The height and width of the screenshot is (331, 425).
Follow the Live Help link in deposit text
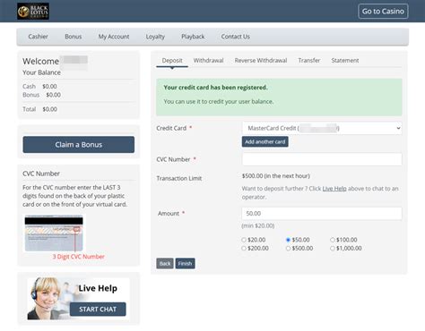[x=334, y=189]
